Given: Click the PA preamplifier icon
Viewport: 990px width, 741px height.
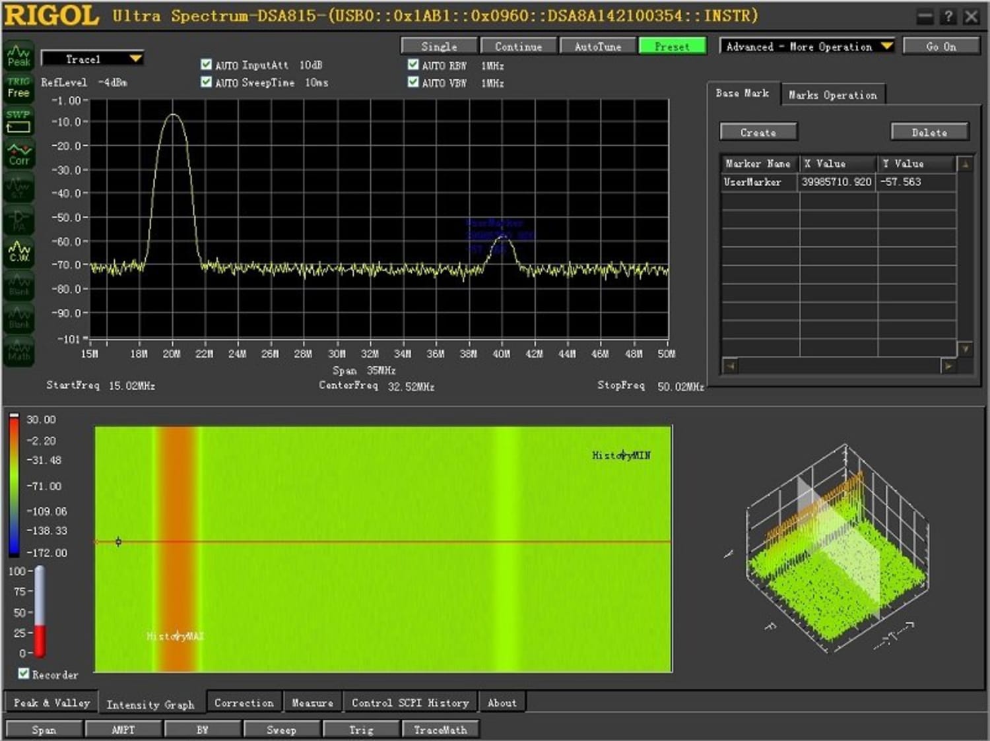Looking at the screenshot, I should coord(18,220).
